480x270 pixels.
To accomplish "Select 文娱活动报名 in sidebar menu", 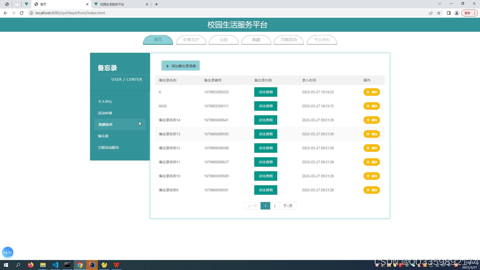I will pyautogui.click(x=120, y=147).
